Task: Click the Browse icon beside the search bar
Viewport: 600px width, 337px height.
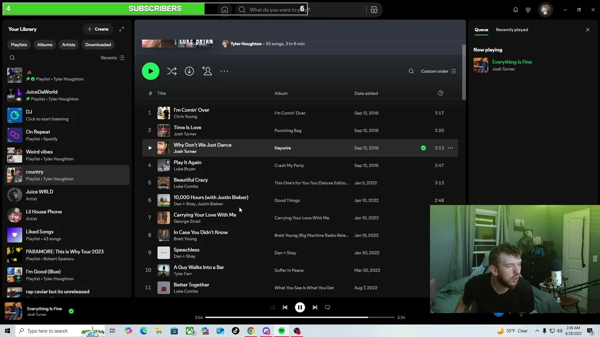Action: tap(374, 10)
